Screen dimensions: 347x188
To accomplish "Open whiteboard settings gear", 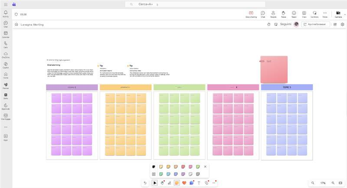I will [x=342, y=24].
